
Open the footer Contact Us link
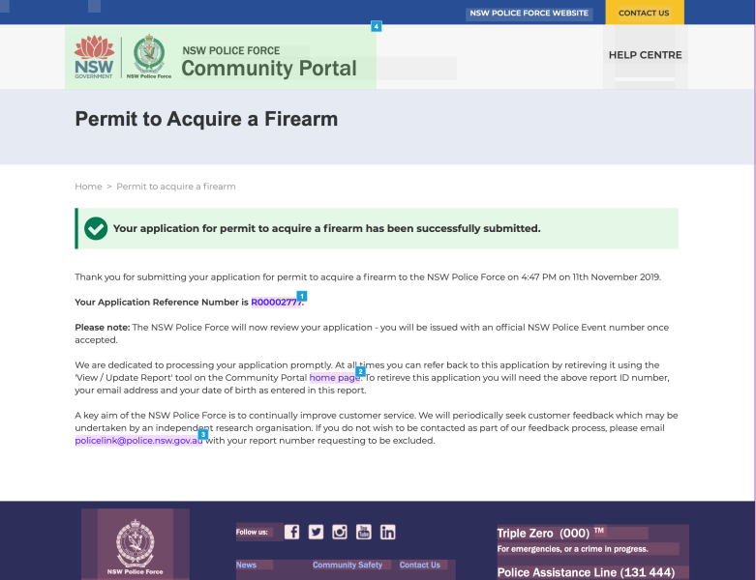420,565
